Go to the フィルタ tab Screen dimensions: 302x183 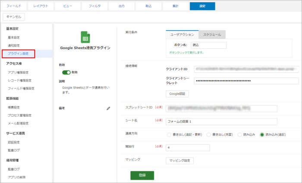[94, 6]
